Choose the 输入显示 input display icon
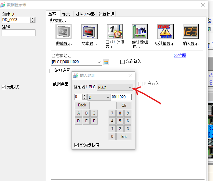Screen dimensions: 213x181 click(x=191, y=32)
